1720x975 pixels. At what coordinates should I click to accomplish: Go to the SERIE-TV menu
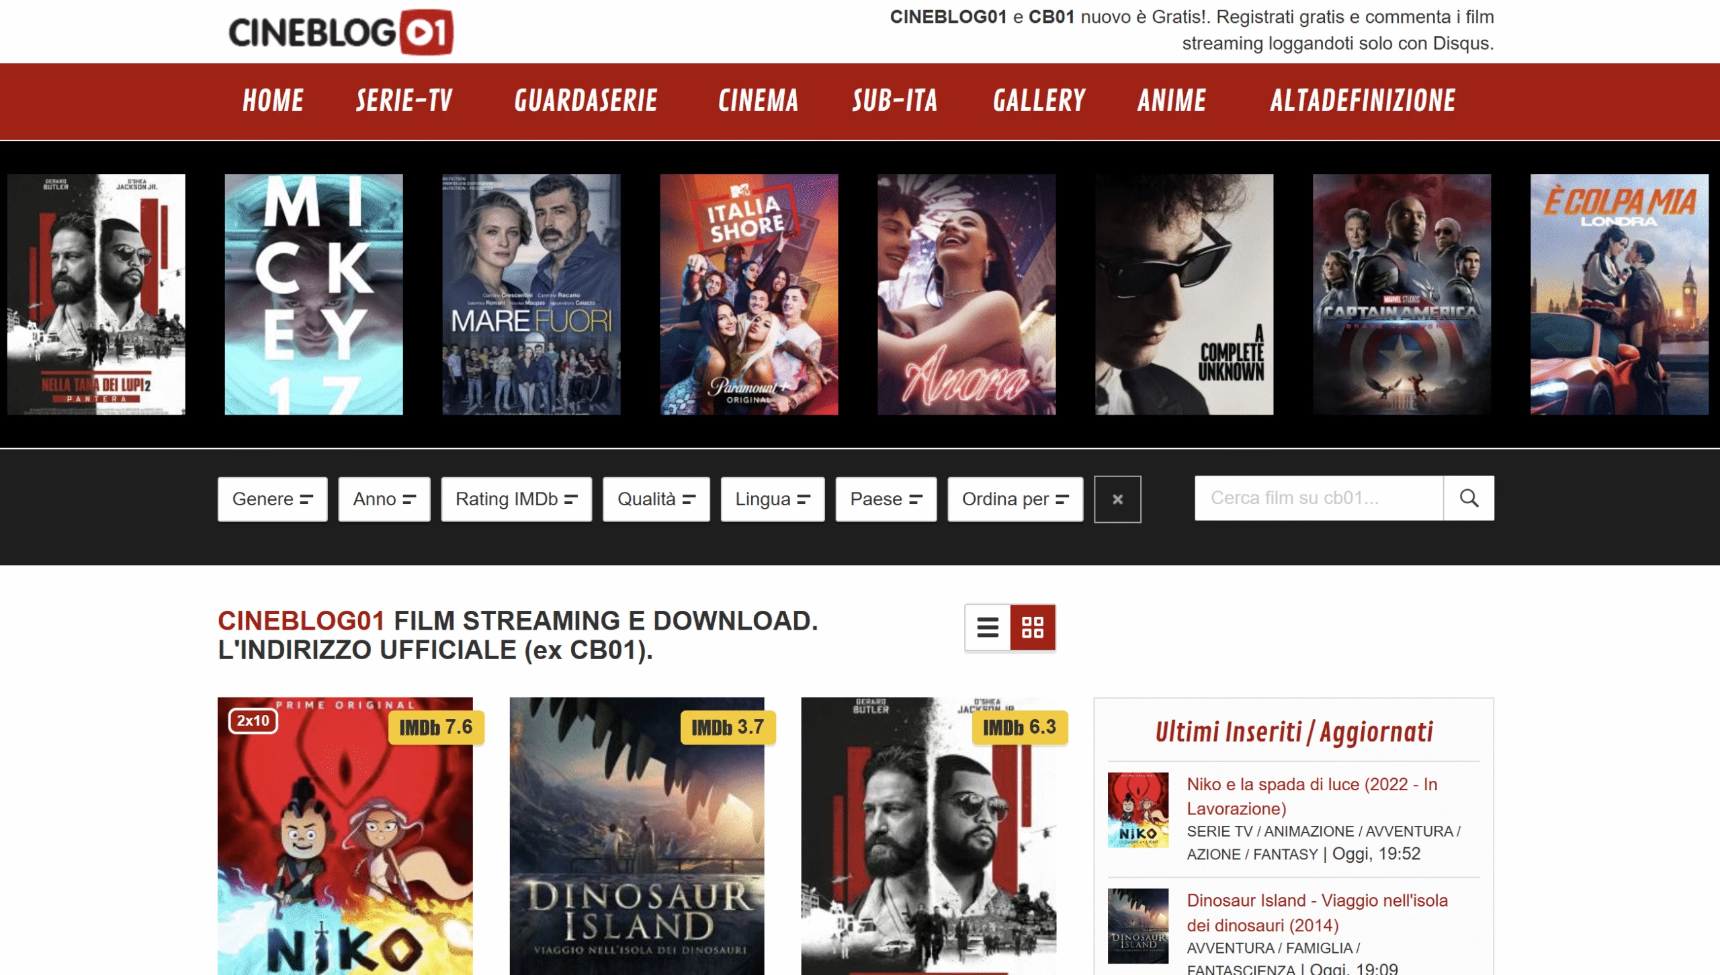404,101
